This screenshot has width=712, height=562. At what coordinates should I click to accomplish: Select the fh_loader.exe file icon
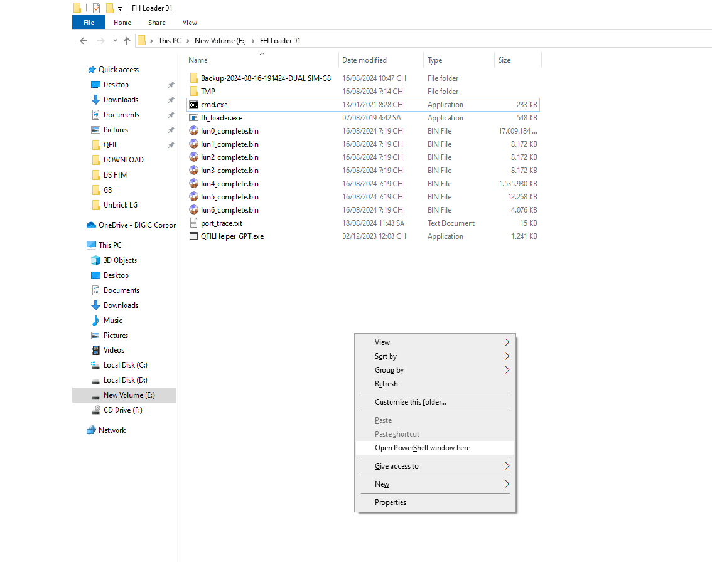(x=194, y=118)
